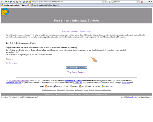Open the Adblock Plus red icon
The height and width of the screenshot is (122, 153).
tap(142, 2)
